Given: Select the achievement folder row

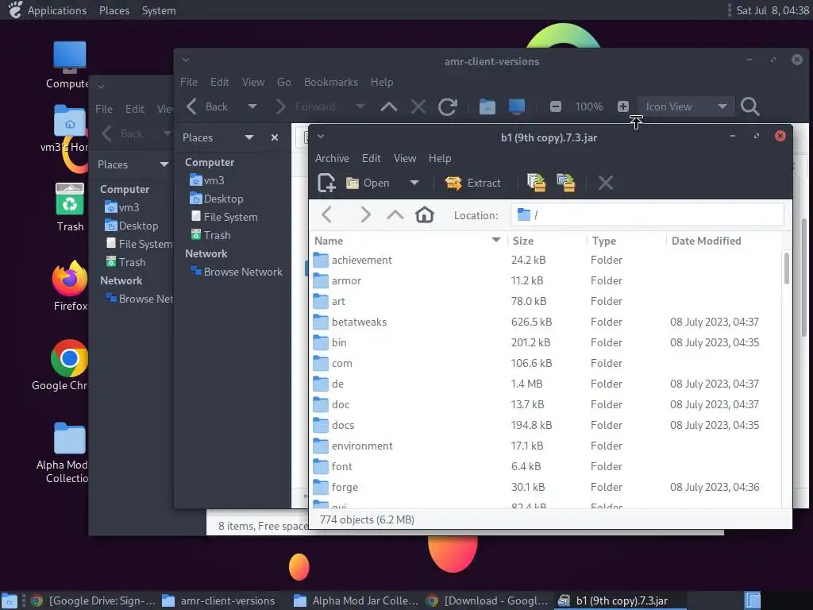Looking at the screenshot, I should pyautogui.click(x=546, y=260).
